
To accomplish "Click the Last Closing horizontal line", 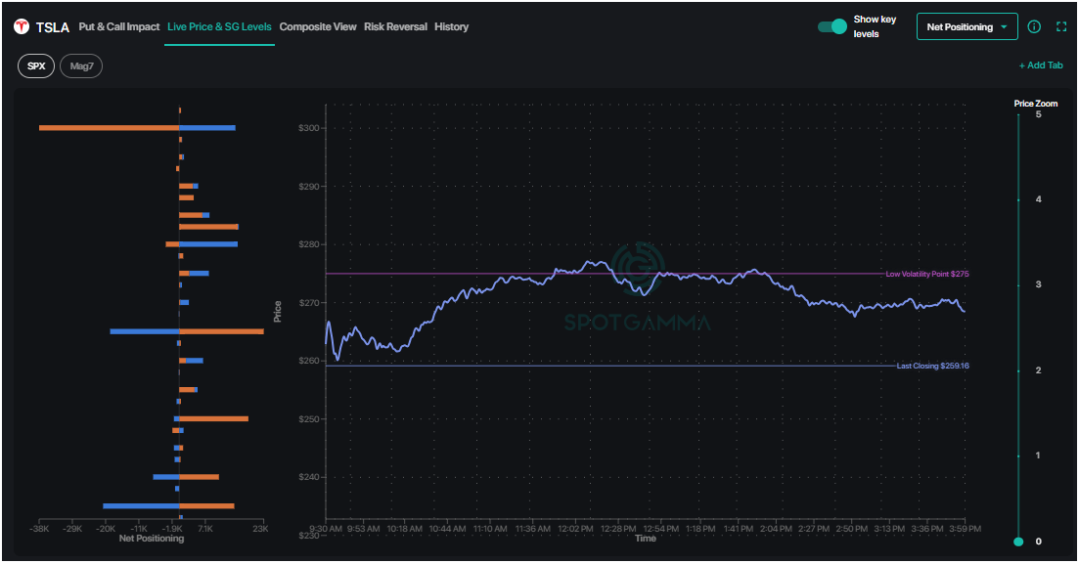I will [609, 366].
